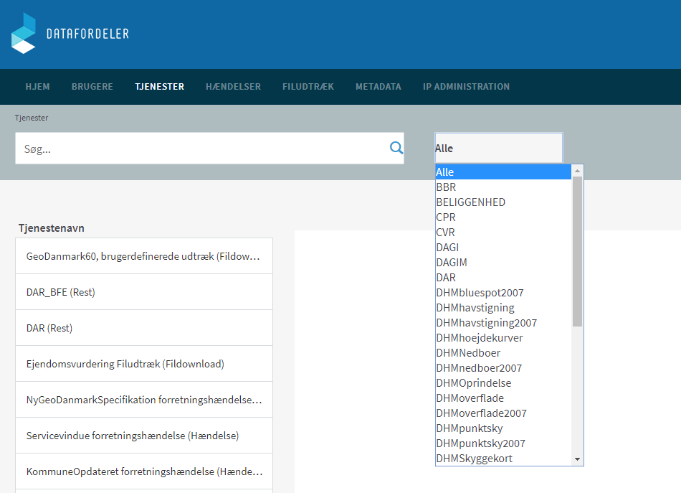Pick DHMoverflade2007 option
The image size is (681, 493).
coord(503,413)
